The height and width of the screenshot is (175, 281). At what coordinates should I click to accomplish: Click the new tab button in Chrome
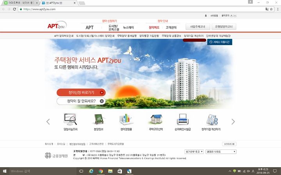coord(82,3)
